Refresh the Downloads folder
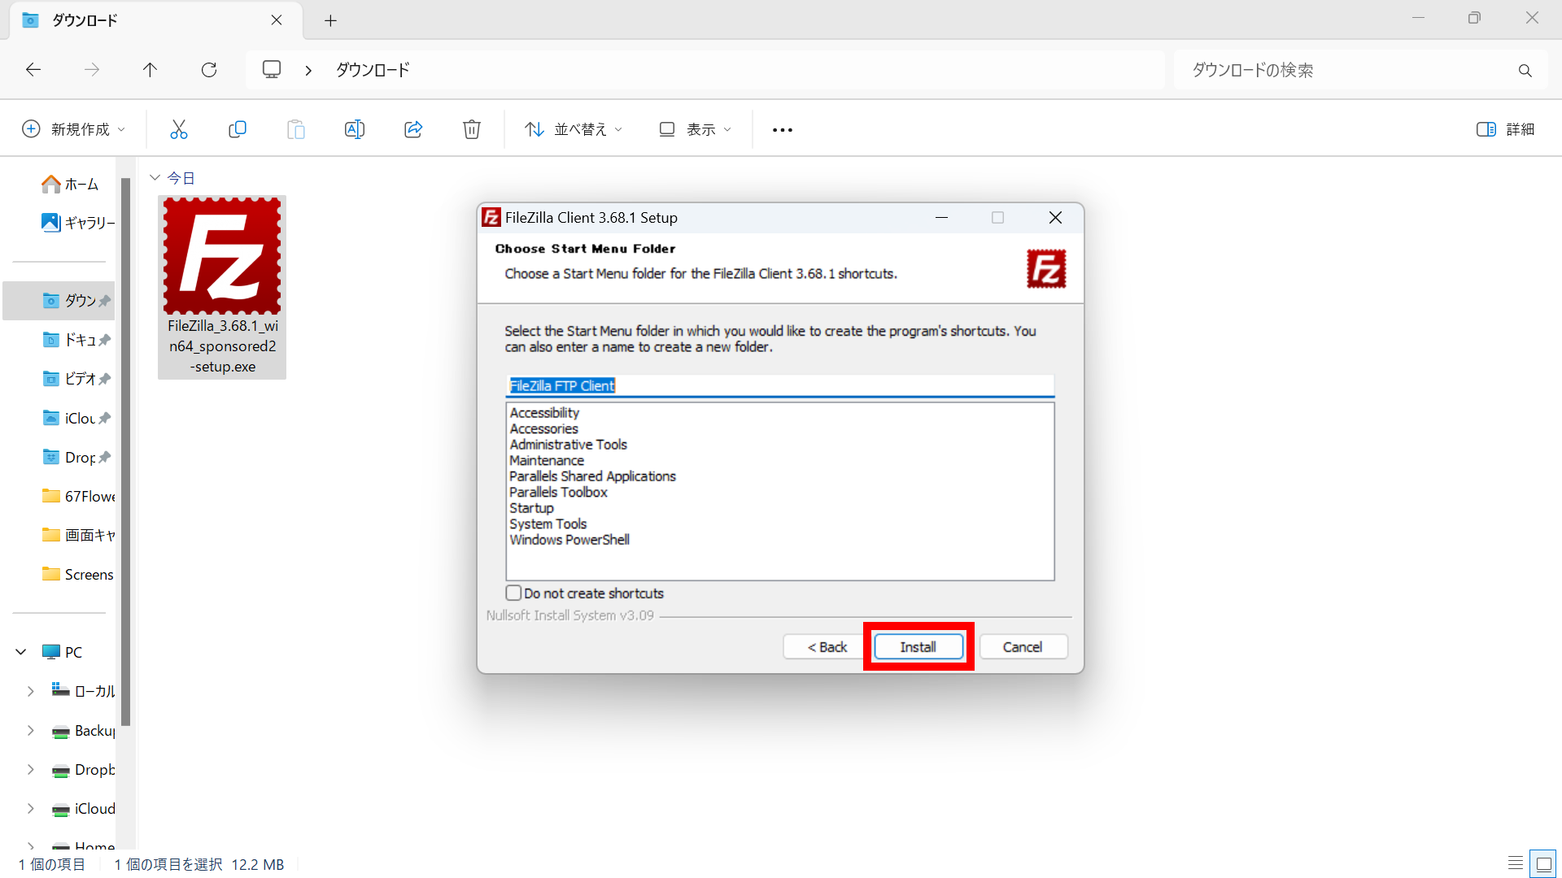 pyautogui.click(x=209, y=70)
